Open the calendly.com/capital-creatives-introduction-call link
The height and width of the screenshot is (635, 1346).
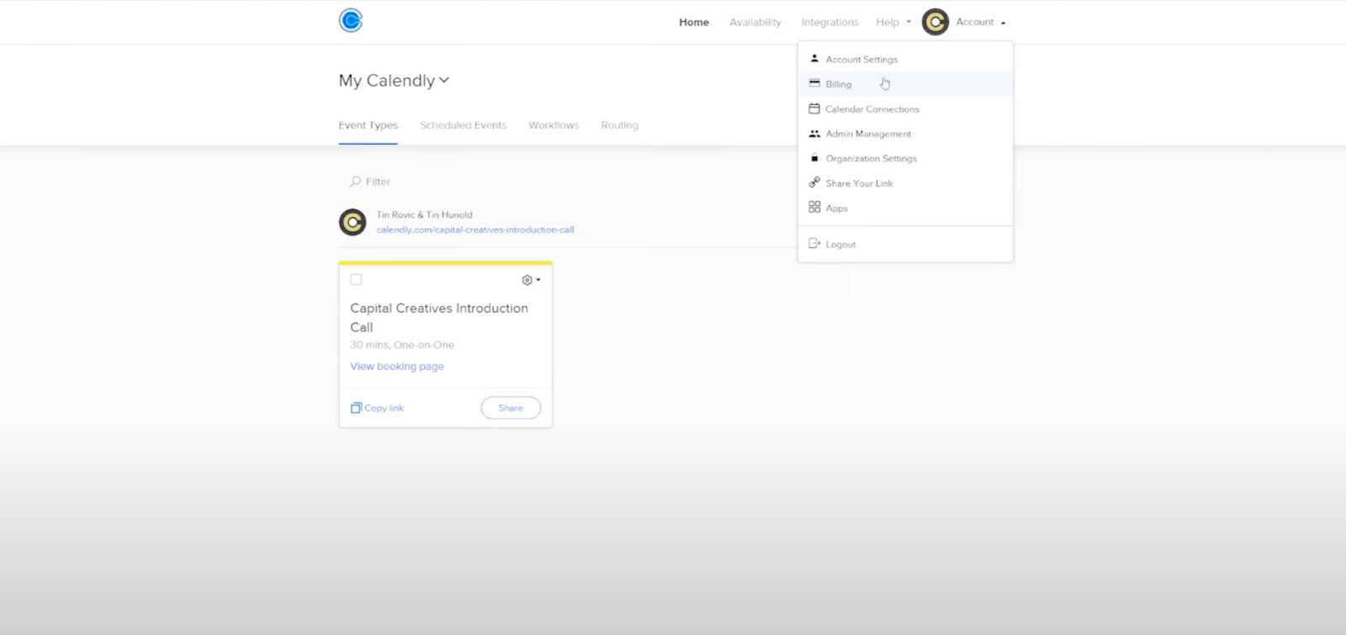(x=475, y=230)
